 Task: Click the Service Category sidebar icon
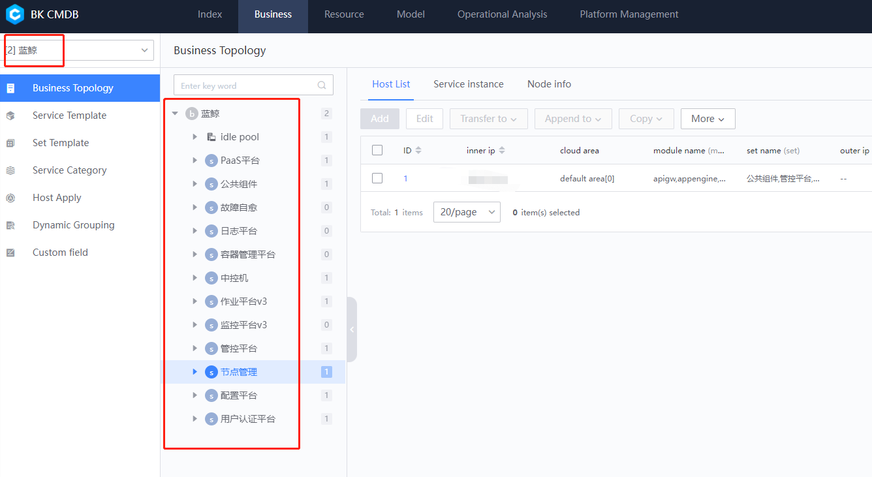tap(10, 170)
